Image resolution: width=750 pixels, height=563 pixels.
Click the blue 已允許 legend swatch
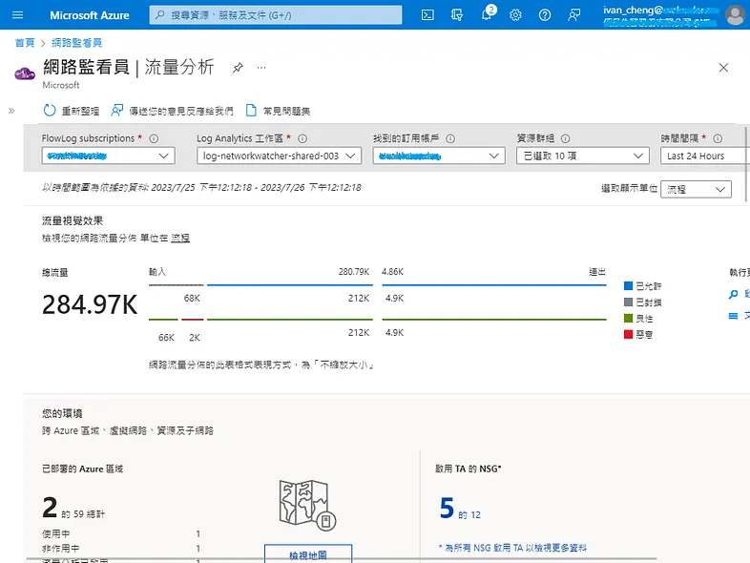[629, 286]
